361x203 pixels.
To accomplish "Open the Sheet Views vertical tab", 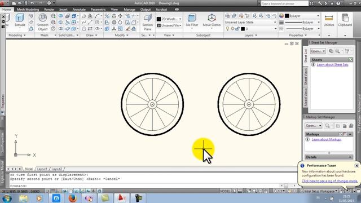I will 306,77.
